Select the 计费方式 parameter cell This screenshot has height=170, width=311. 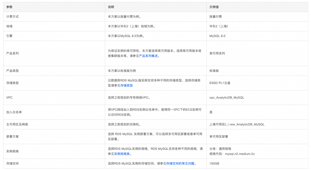tap(54, 17)
